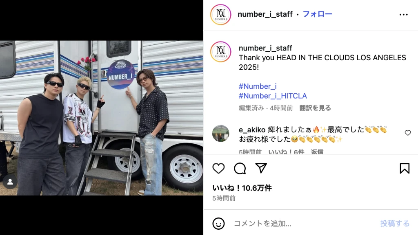
Task: Click 翻訳を見る to translate caption
Action: click(x=315, y=108)
